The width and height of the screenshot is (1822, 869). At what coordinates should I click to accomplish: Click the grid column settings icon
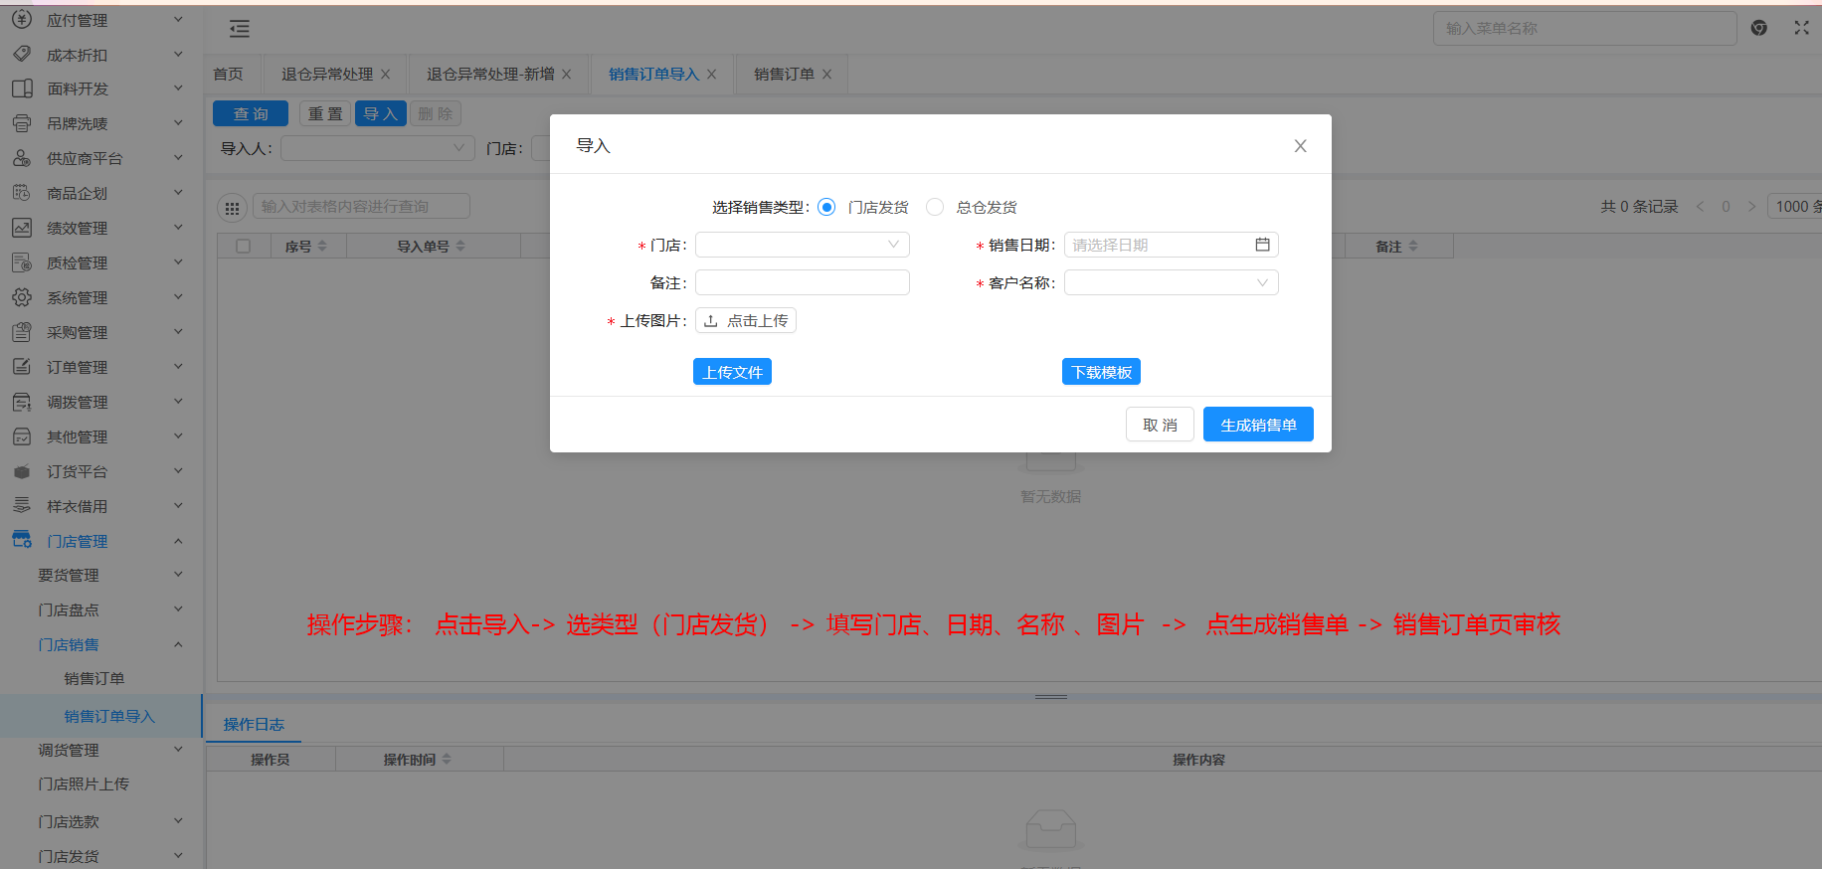tap(232, 208)
